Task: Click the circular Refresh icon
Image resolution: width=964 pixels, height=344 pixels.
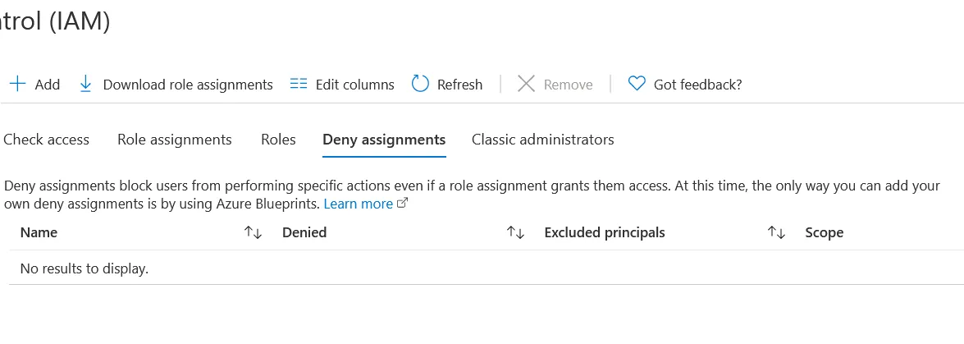Action: click(x=420, y=84)
